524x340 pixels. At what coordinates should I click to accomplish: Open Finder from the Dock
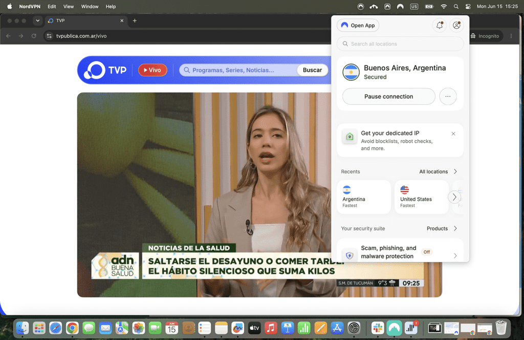pos(23,328)
